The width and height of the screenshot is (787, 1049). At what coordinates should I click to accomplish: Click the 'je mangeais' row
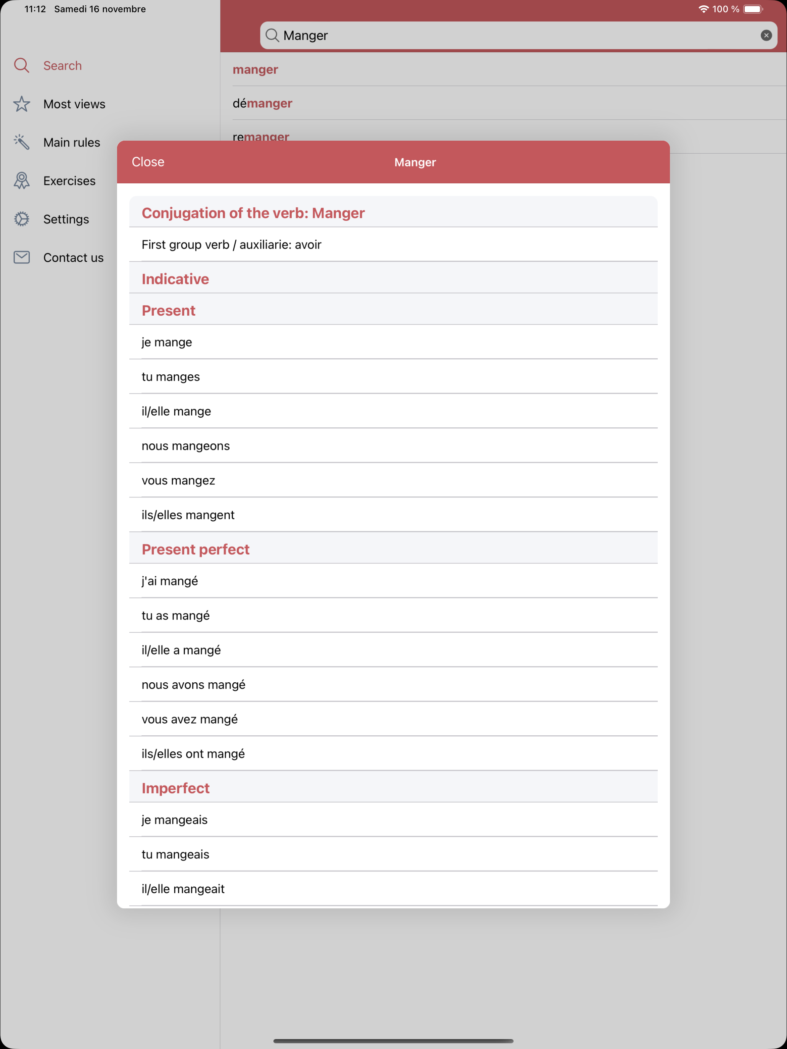click(393, 820)
